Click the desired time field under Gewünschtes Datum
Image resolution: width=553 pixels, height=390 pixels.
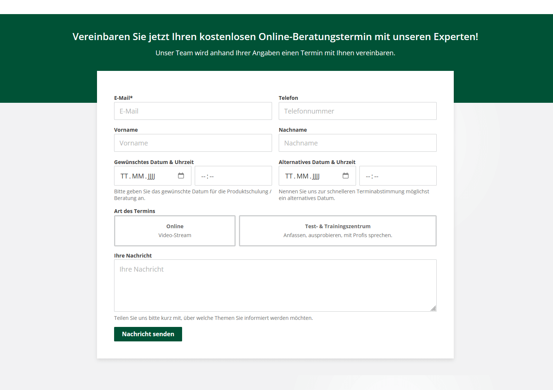233,176
